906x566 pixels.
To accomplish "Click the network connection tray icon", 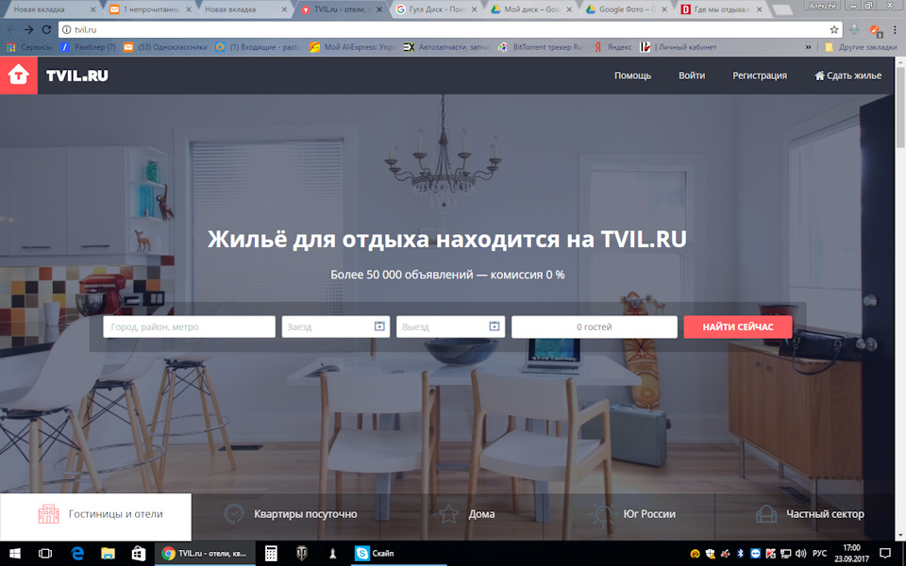I will [x=786, y=554].
